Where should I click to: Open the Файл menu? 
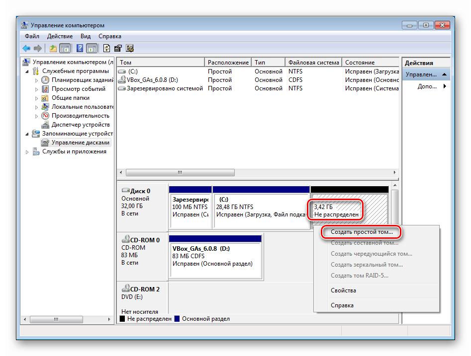[32, 36]
